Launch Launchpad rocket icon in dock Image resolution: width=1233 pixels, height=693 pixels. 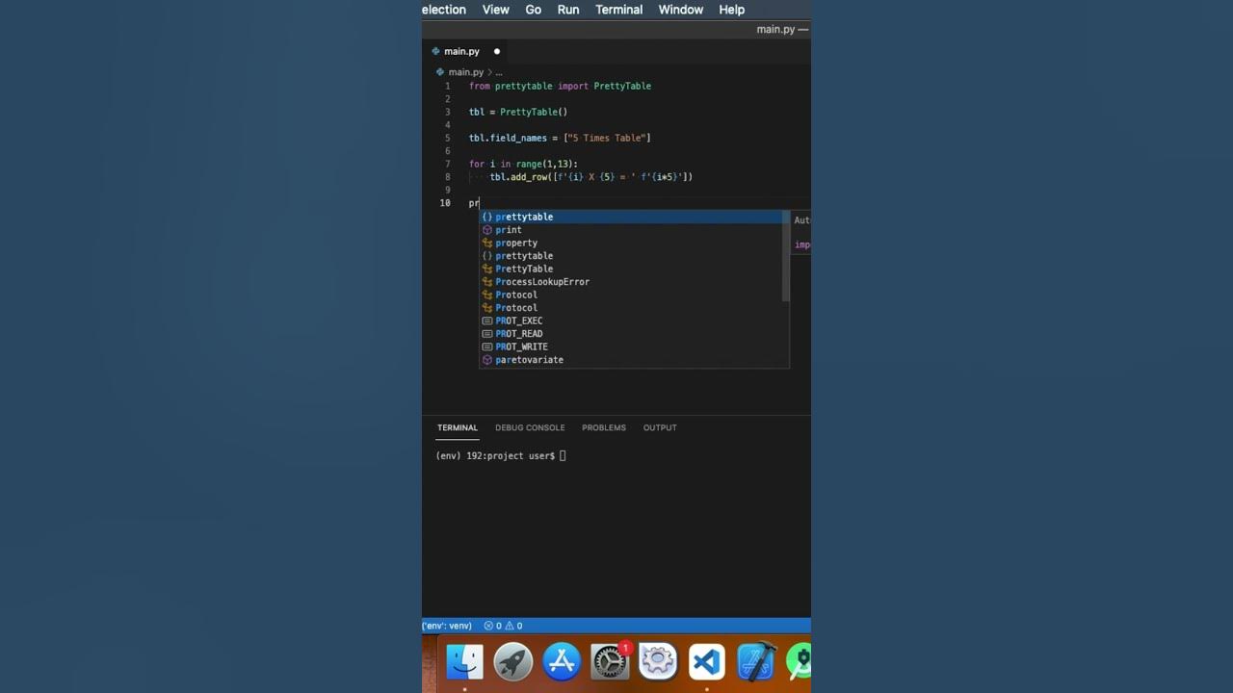[513, 662]
